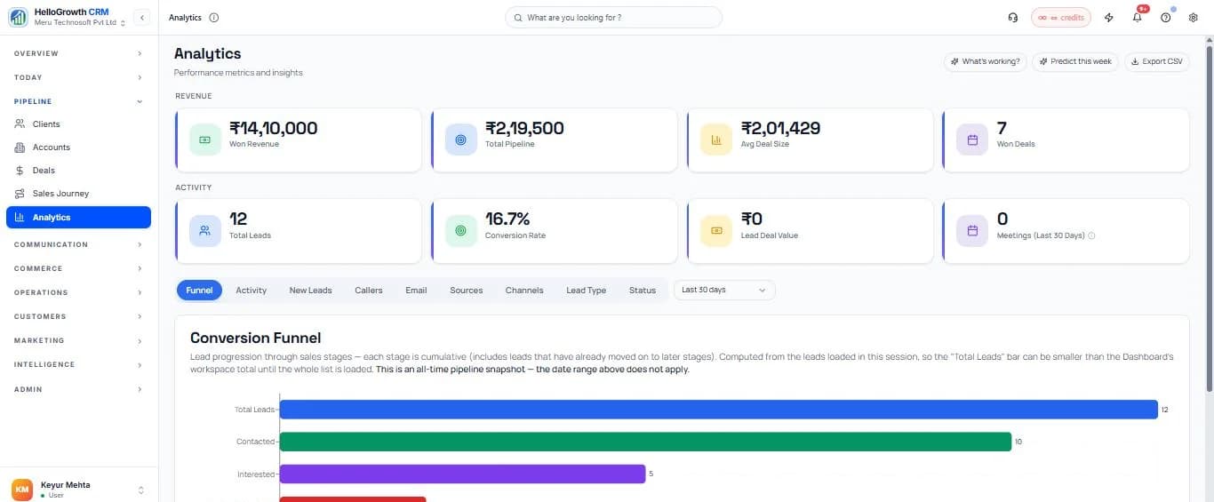Click the search box input field
Image resolution: width=1214 pixels, height=502 pixels.
click(x=613, y=18)
